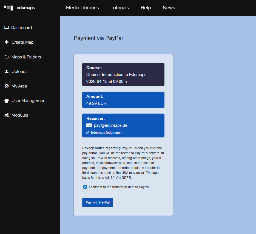Viewport: 256px width, 234px height.
Task: Click the pay@edumaps.de receiver email
Action: [x=110, y=125]
